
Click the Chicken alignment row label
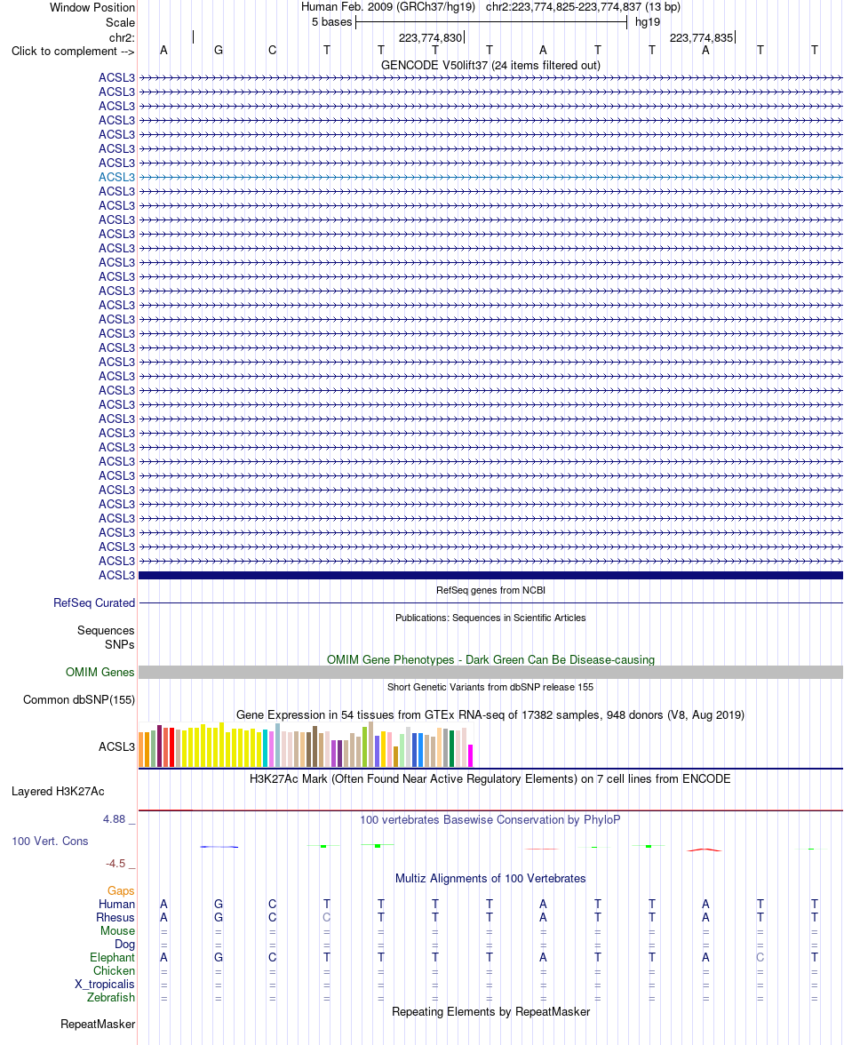pos(114,971)
